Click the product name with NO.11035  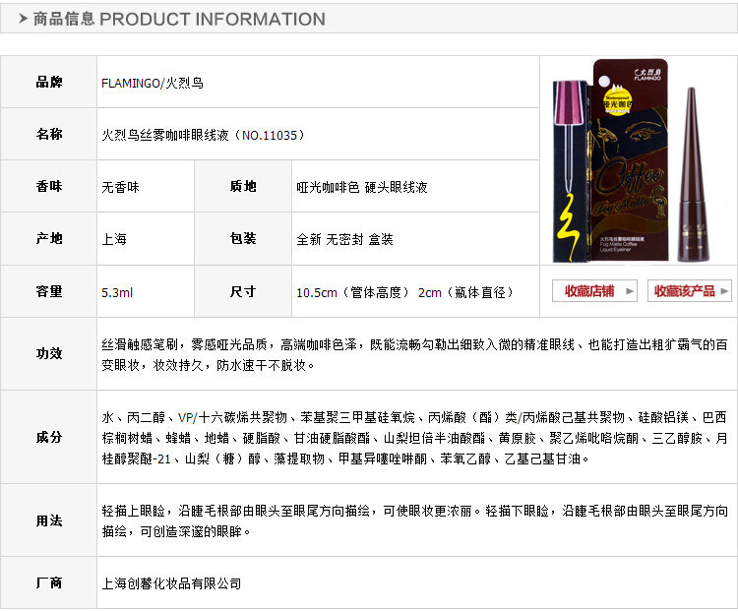[x=204, y=135]
